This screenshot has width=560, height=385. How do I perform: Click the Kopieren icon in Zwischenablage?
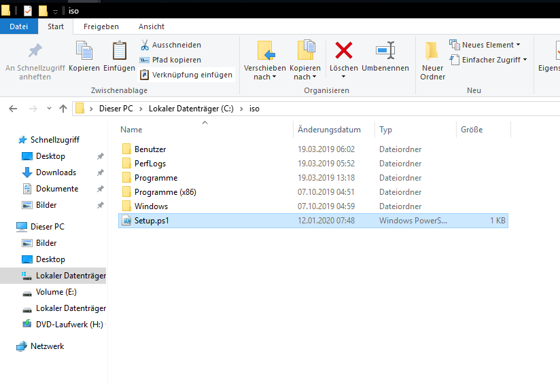(84, 50)
